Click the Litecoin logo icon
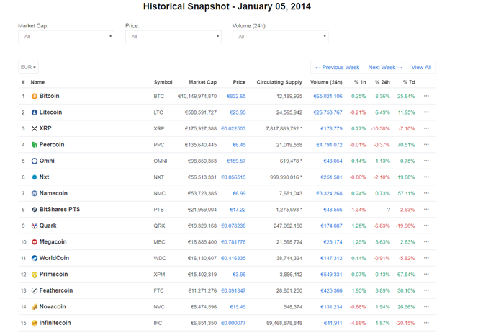The image size is (478, 333). click(x=35, y=112)
